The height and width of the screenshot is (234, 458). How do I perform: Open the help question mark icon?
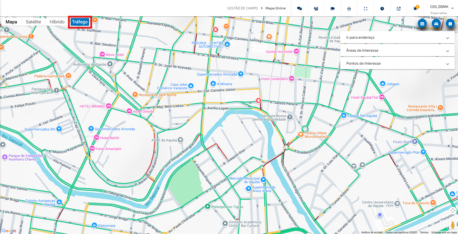[x=382, y=8]
